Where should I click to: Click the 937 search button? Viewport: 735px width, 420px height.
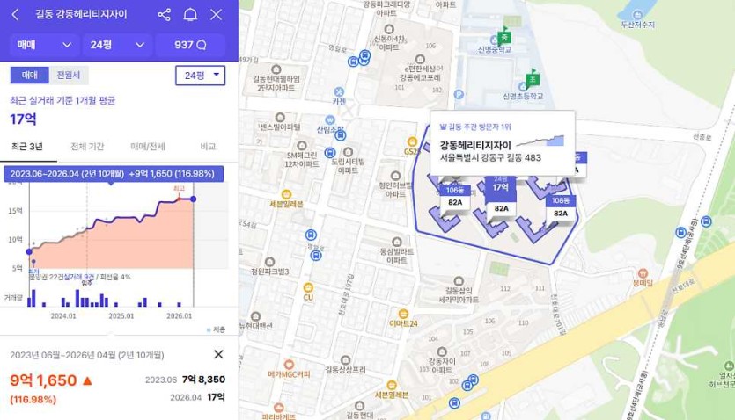[190, 45]
